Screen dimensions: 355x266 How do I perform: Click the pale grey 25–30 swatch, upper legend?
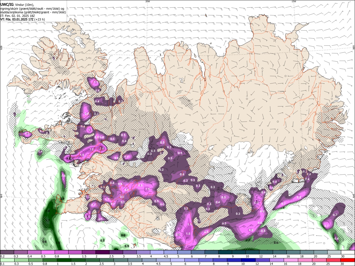[334, 252]
